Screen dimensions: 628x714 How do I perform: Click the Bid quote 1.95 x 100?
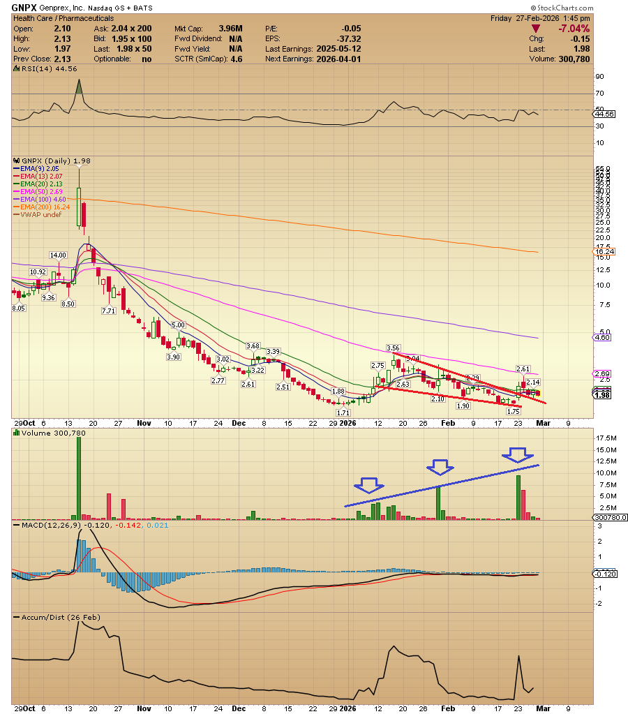coord(132,38)
